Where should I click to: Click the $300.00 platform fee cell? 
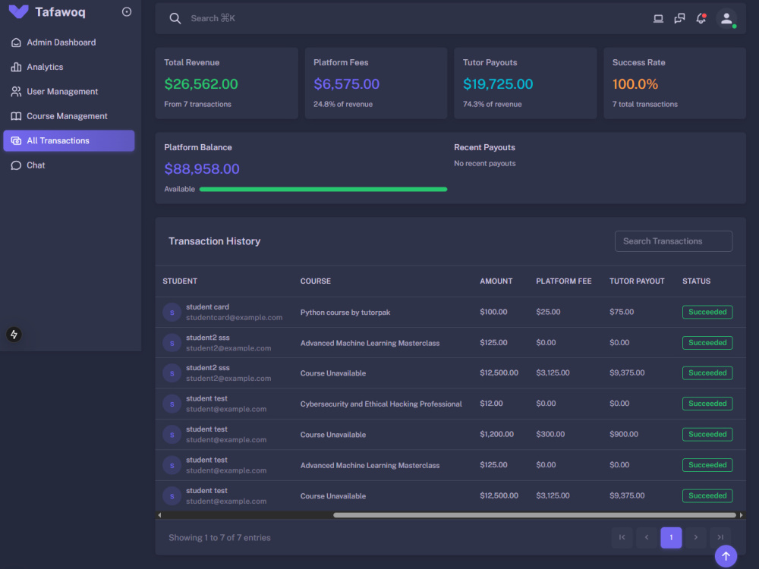point(550,435)
